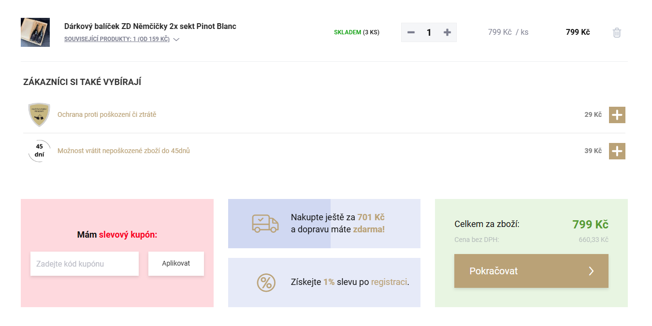Click Ochrana proti poškození či ztrátě text
The image size is (652, 326).
pos(107,115)
